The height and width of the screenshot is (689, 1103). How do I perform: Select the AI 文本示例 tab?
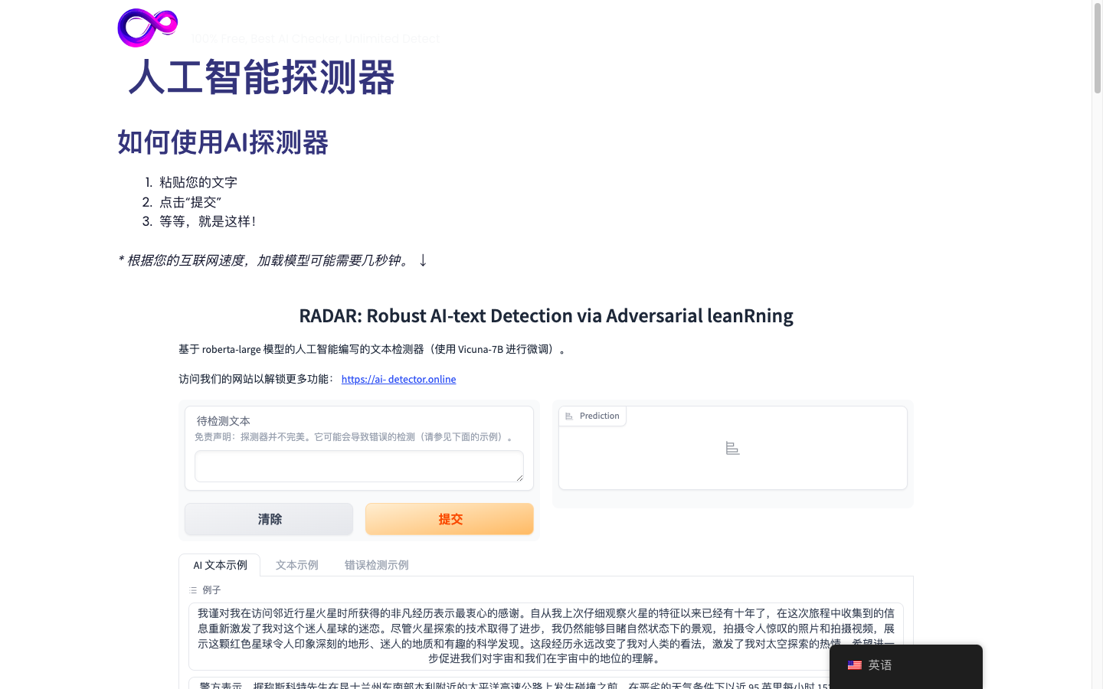click(219, 565)
